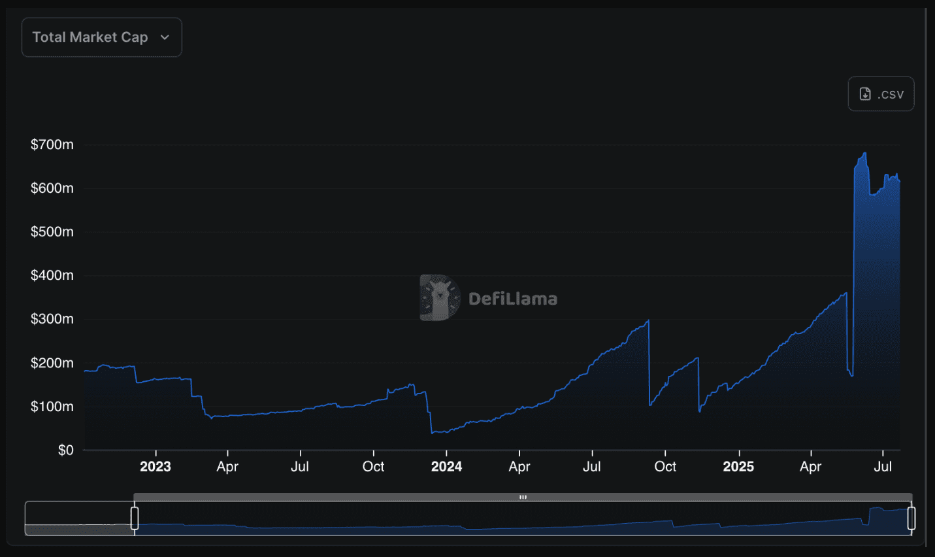The image size is (935, 557).
Task: Select the 2025 label on the time axis
Action: (738, 467)
